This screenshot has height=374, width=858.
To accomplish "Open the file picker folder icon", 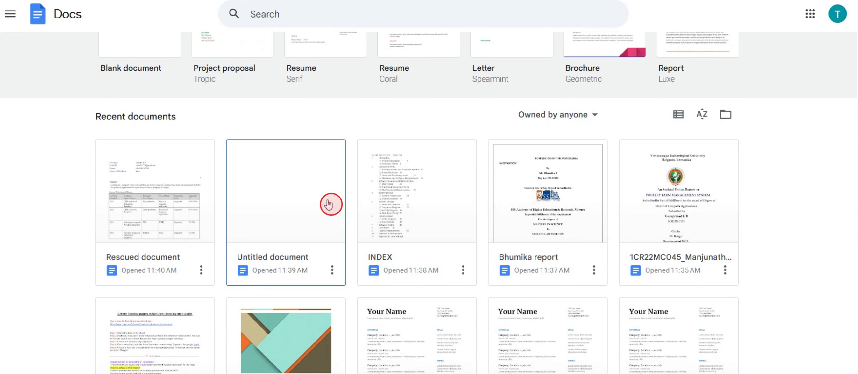I will pos(725,114).
